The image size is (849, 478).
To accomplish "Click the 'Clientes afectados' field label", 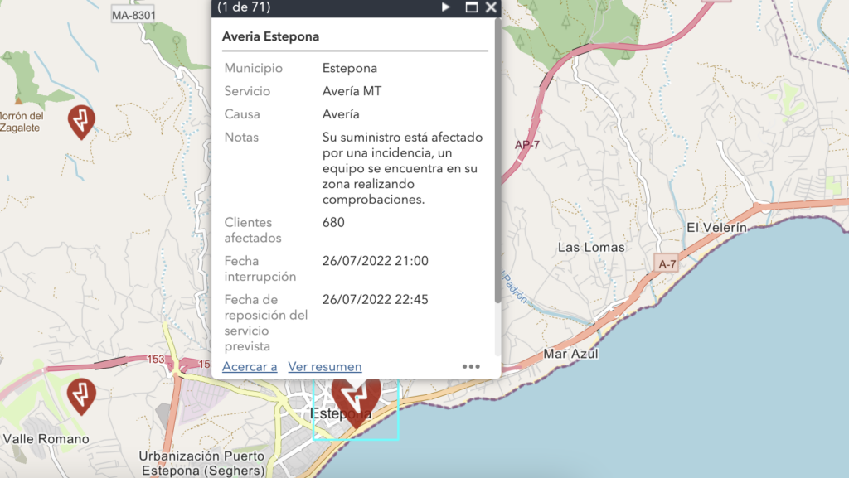I will coord(253,230).
